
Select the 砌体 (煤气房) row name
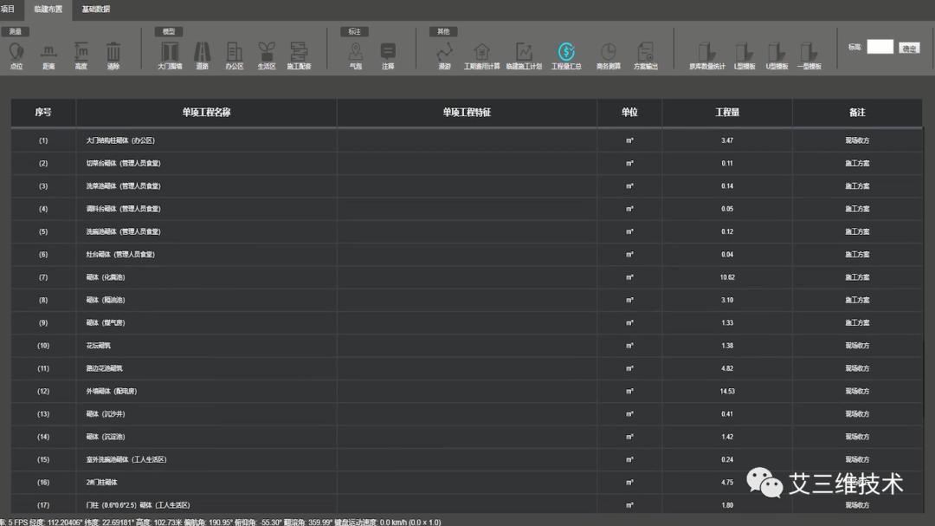tap(106, 322)
